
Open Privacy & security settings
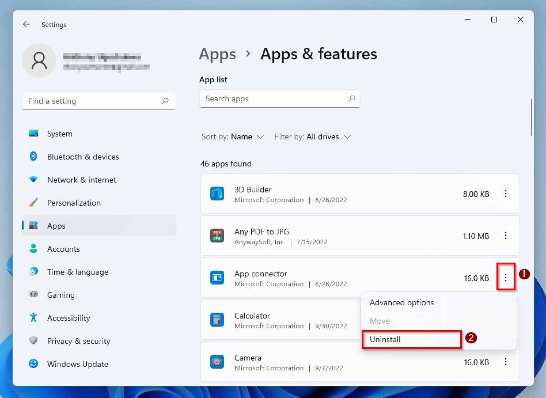(78, 341)
